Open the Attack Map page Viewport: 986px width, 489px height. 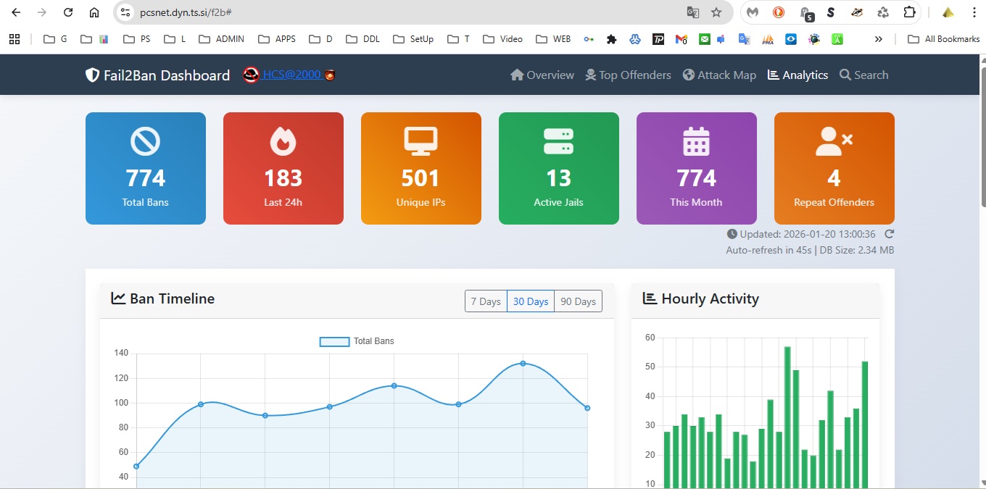click(719, 75)
